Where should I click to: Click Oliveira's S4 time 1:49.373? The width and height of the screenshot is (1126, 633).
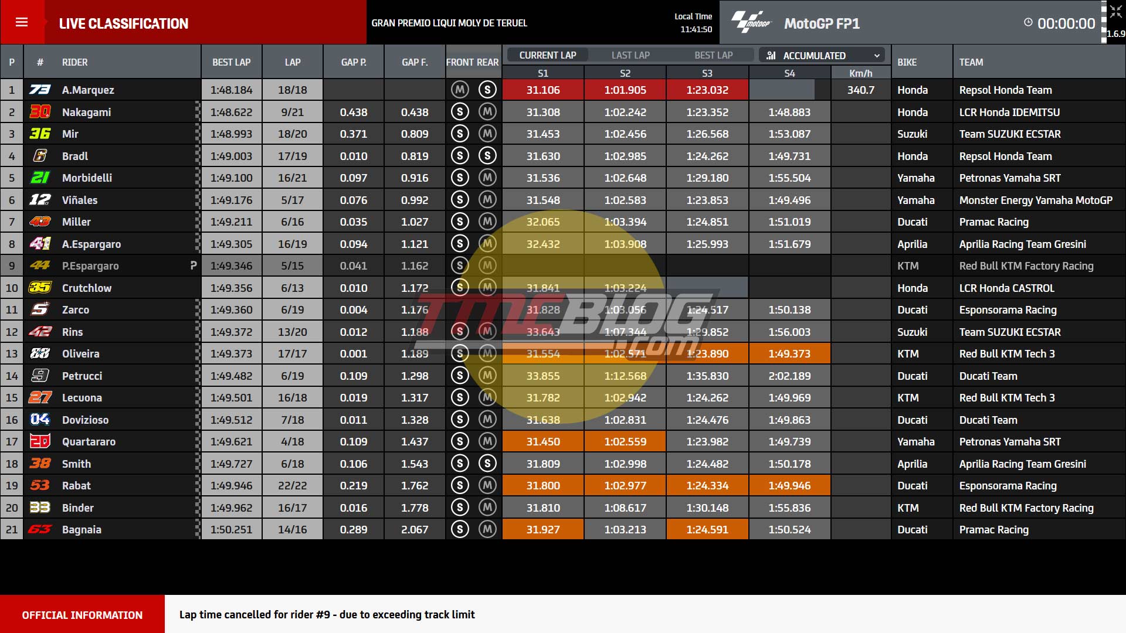789,353
